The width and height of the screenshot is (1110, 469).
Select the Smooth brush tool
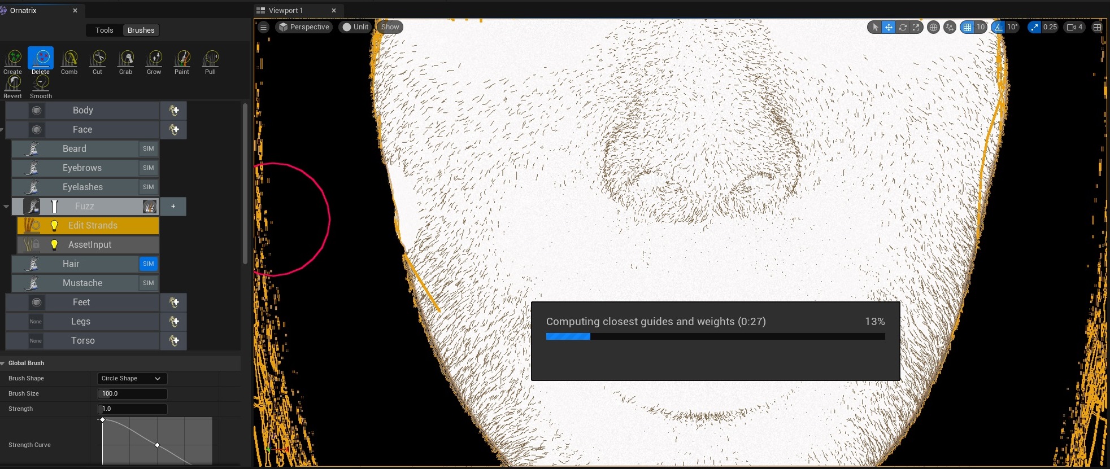click(41, 86)
